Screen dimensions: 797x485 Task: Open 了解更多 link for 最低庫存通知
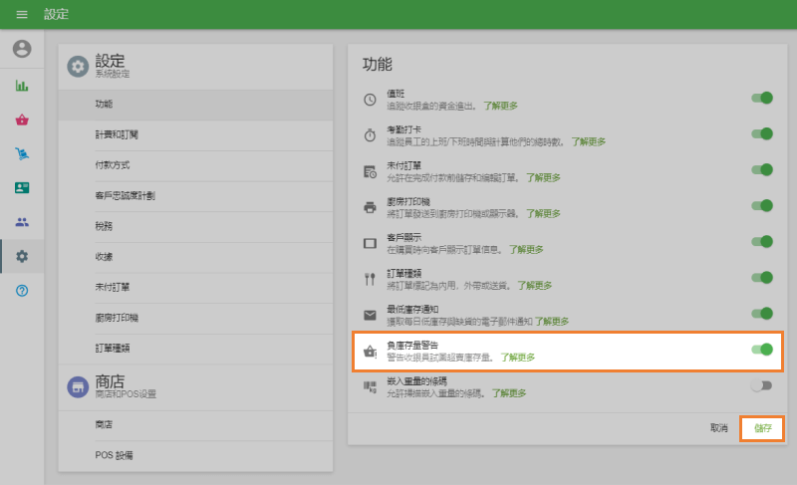coord(552,322)
